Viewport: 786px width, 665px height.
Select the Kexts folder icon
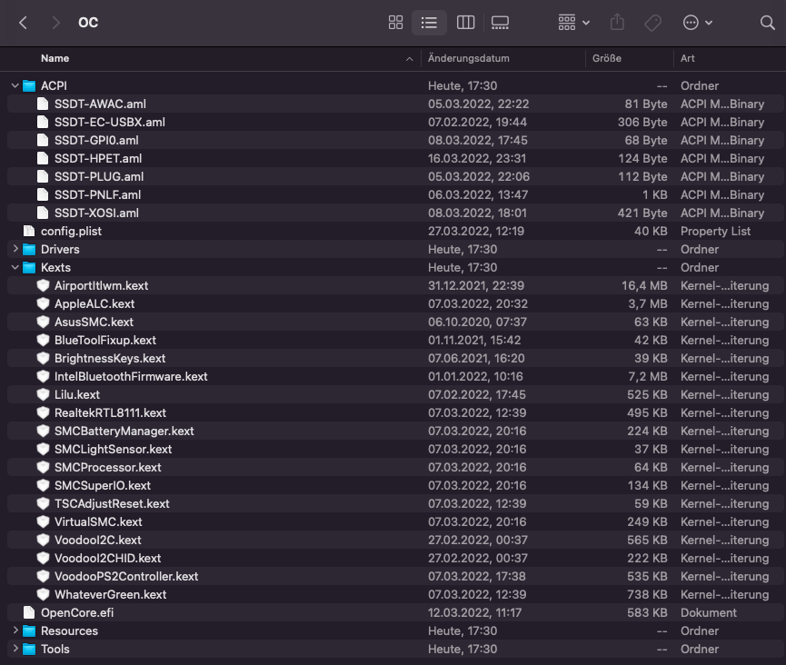29,268
